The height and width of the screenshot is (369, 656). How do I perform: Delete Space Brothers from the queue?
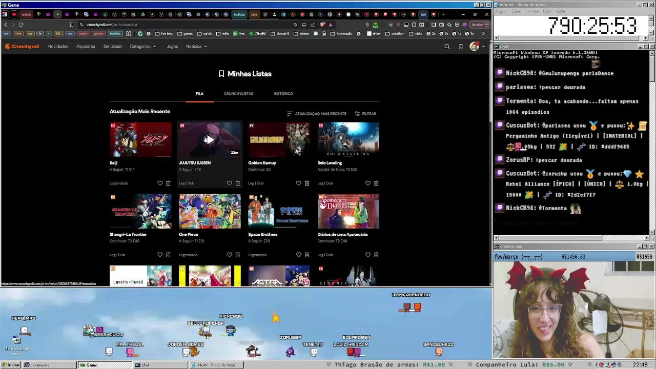[x=306, y=255]
